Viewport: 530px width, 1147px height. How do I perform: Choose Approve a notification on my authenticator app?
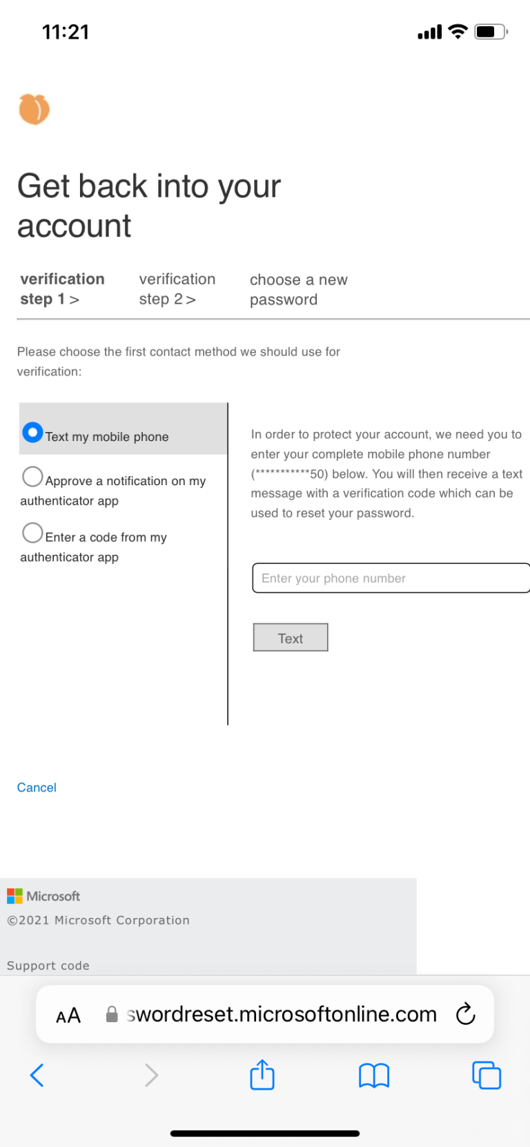tap(32, 476)
